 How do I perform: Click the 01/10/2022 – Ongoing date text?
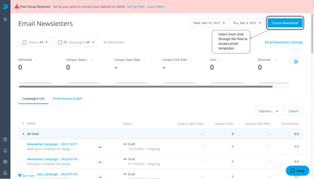[144, 164]
